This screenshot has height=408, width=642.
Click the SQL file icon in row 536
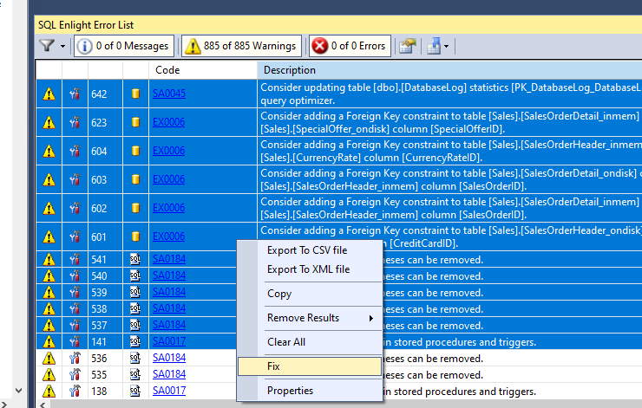pos(135,358)
